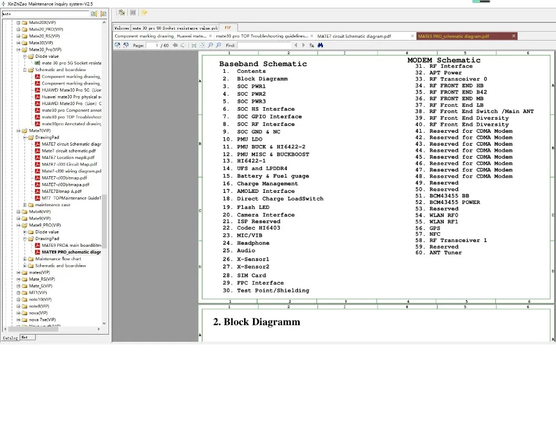Open the MATE7 circuit Schematic diagram.pdf tab
Image resolution: width=556 pixels, height=448 pixels.
coord(354,36)
